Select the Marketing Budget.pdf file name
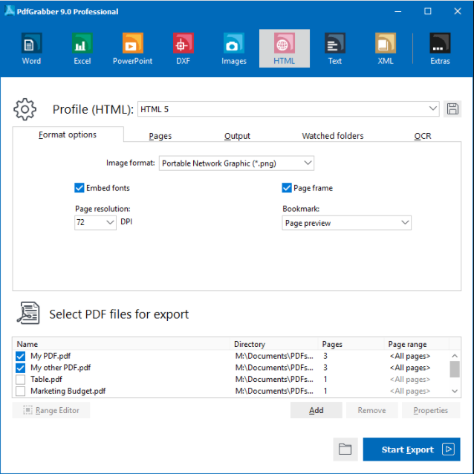 [68, 392]
